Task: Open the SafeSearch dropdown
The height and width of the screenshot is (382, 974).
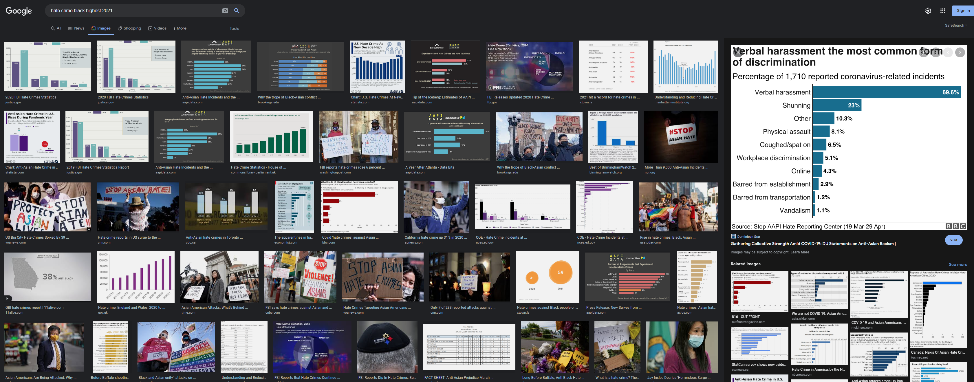Action: pos(956,25)
